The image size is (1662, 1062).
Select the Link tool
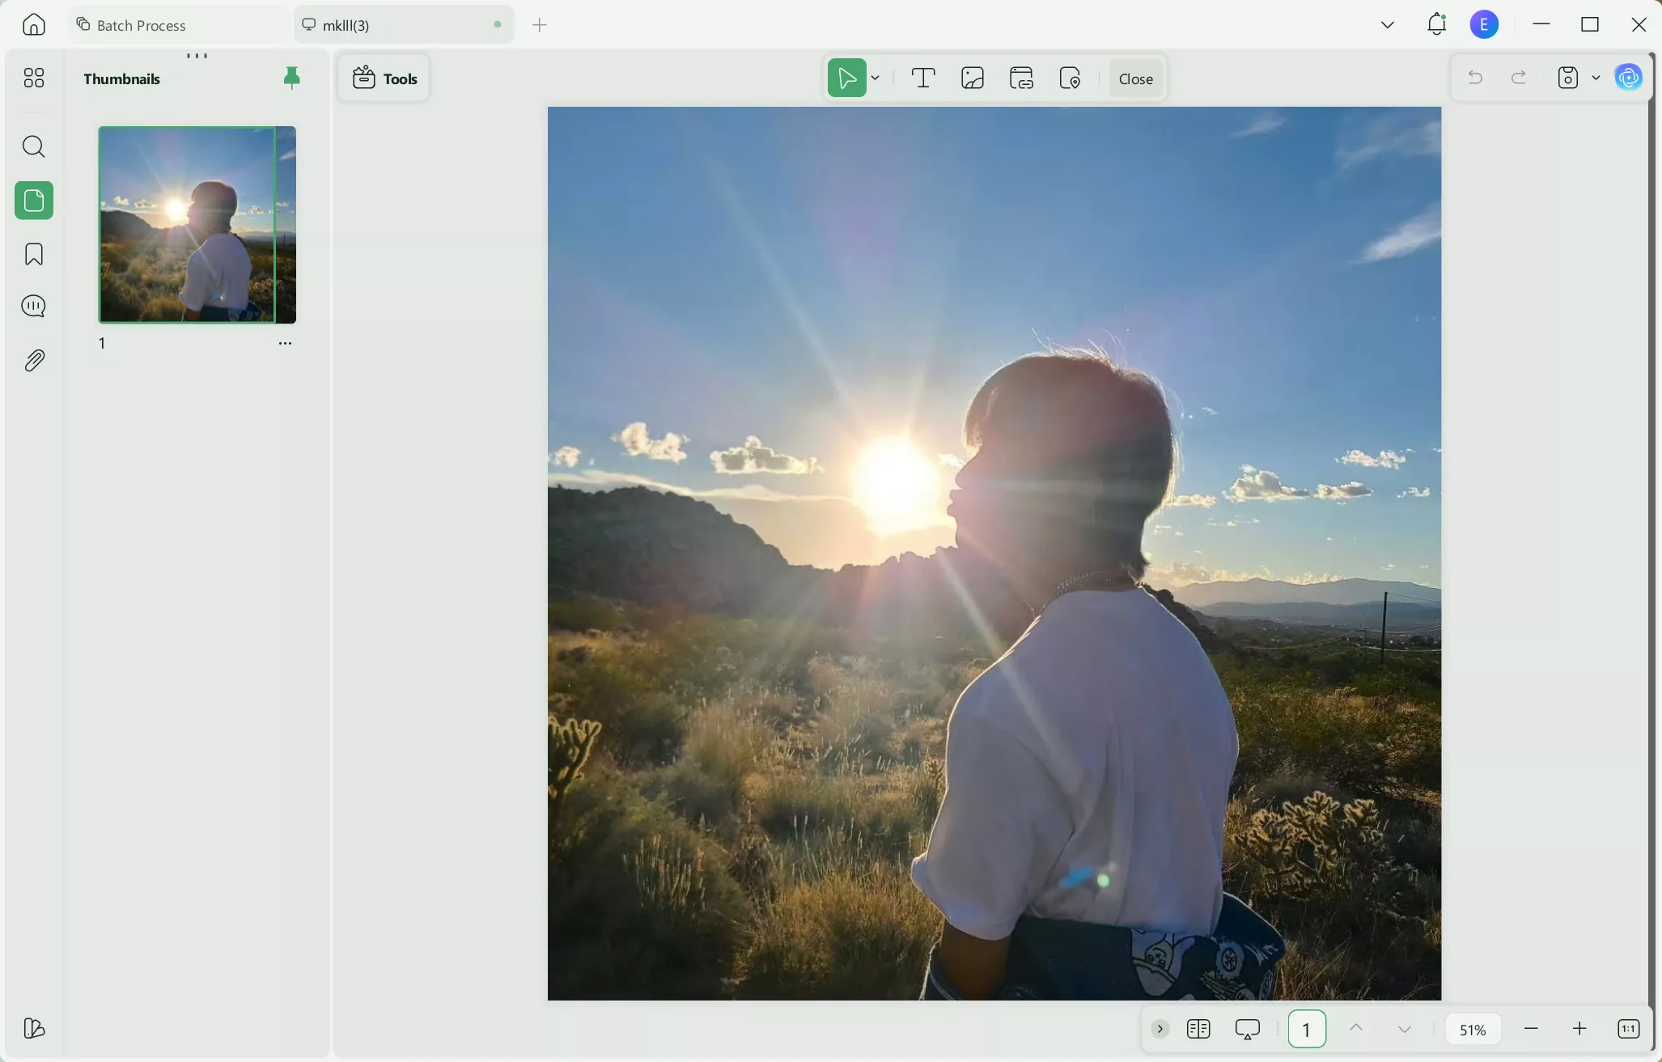pyautogui.click(x=1020, y=78)
